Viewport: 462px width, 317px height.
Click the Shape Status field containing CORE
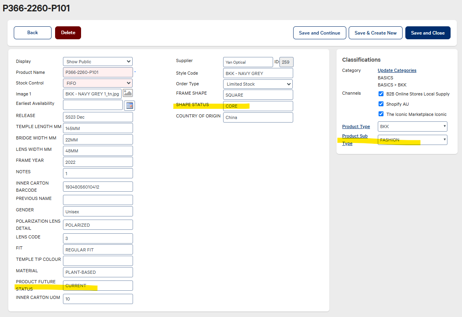258,106
